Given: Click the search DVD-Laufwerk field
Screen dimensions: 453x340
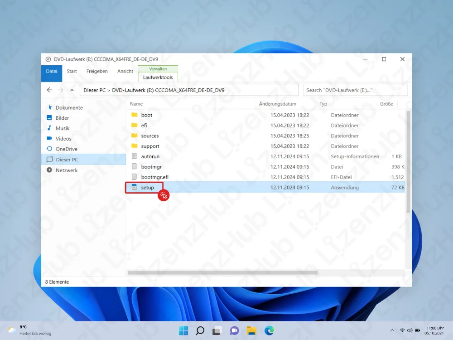Looking at the screenshot, I should 355,90.
